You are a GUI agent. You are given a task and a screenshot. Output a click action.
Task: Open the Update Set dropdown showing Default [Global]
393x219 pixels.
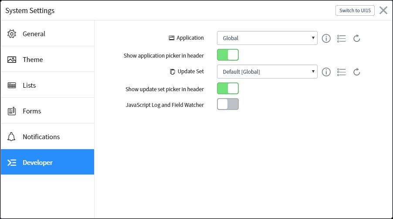pos(267,72)
